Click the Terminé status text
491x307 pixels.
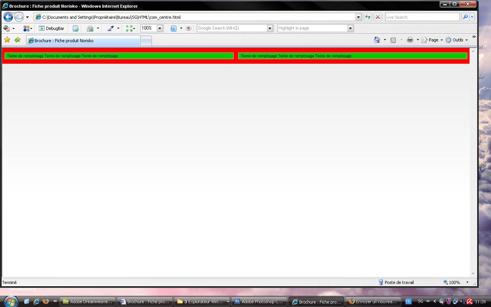[10, 282]
